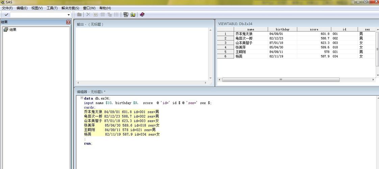Open the 文件(F) menu
Image resolution: width=379 pixels, height=169 pixels.
[7, 8]
